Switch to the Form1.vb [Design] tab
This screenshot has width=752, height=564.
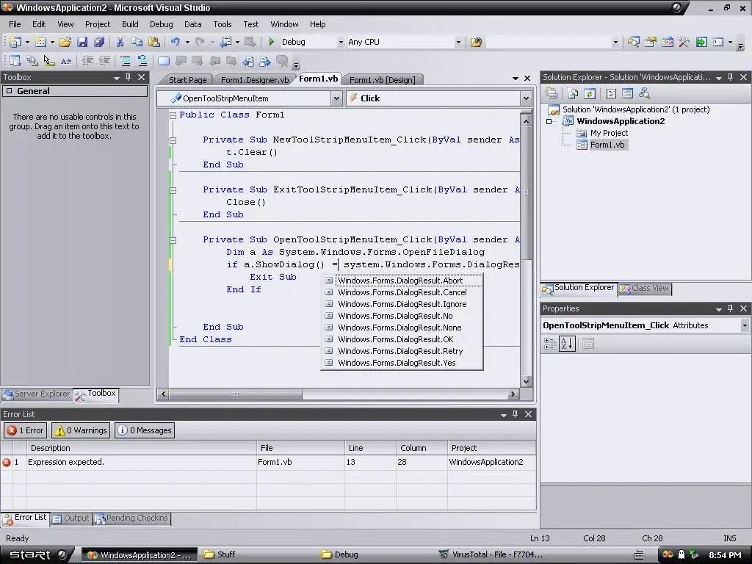point(382,80)
